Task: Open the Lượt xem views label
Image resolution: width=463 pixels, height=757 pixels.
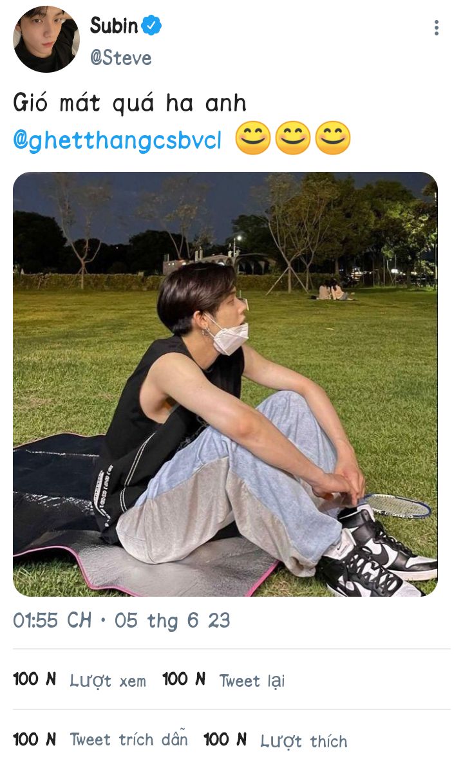Action: point(108,681)
